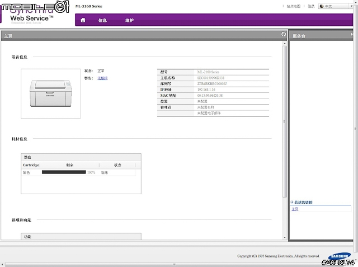Click the printer thumbnail image
Screen dimensions: 358x267
[50, 93]
